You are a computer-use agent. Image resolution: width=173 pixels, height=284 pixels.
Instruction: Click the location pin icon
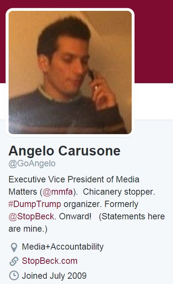14,247
